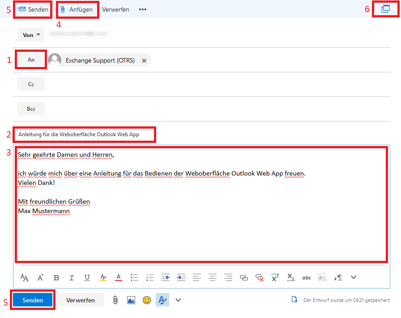Insert inline picture from bottom bar
The image size is (401, 318).
point(131,300)
